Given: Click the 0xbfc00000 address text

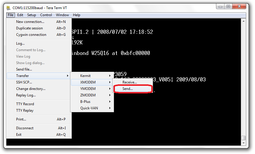Looking at the screenshot, I should [x=135, y=53].
